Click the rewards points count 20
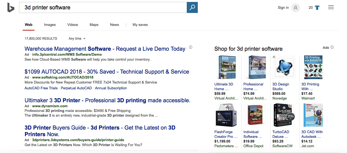This screenshot has width=347, height=153. [x=311, y=8]
